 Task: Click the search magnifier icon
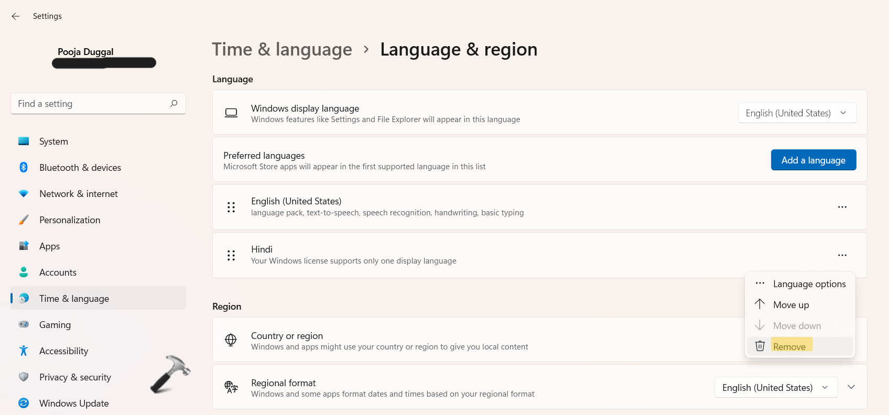click(x=174, y=104)
